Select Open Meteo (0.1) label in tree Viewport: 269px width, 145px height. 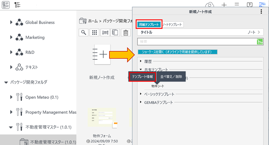[x=42, y=97]
